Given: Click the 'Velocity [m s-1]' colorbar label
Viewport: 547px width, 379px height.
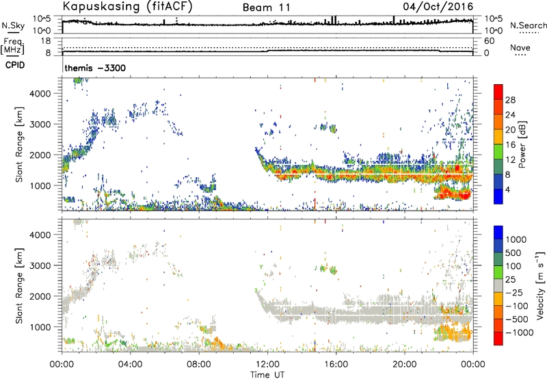Looking at the screenshot, I should tap(540, 285).
